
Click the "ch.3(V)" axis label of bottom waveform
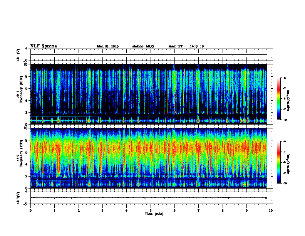18,198
